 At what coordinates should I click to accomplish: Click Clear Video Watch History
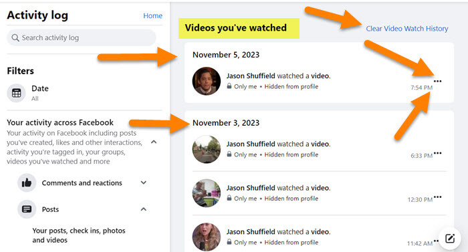click(x=406, y=29)
